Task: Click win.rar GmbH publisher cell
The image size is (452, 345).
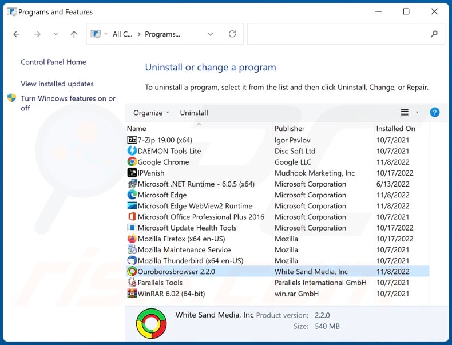Action: [296, 294]
